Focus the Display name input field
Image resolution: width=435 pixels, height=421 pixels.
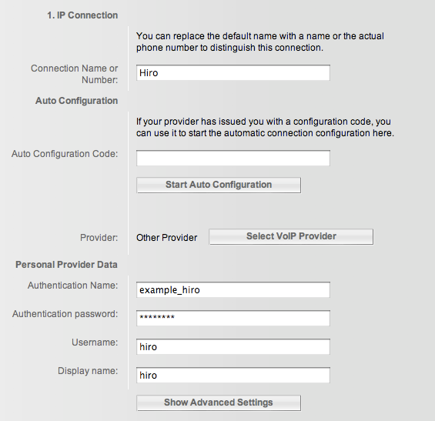233,376
